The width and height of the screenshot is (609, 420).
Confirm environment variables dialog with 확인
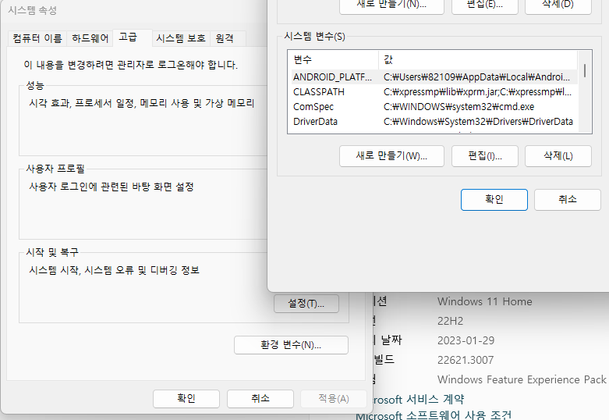tap(494, 200)
